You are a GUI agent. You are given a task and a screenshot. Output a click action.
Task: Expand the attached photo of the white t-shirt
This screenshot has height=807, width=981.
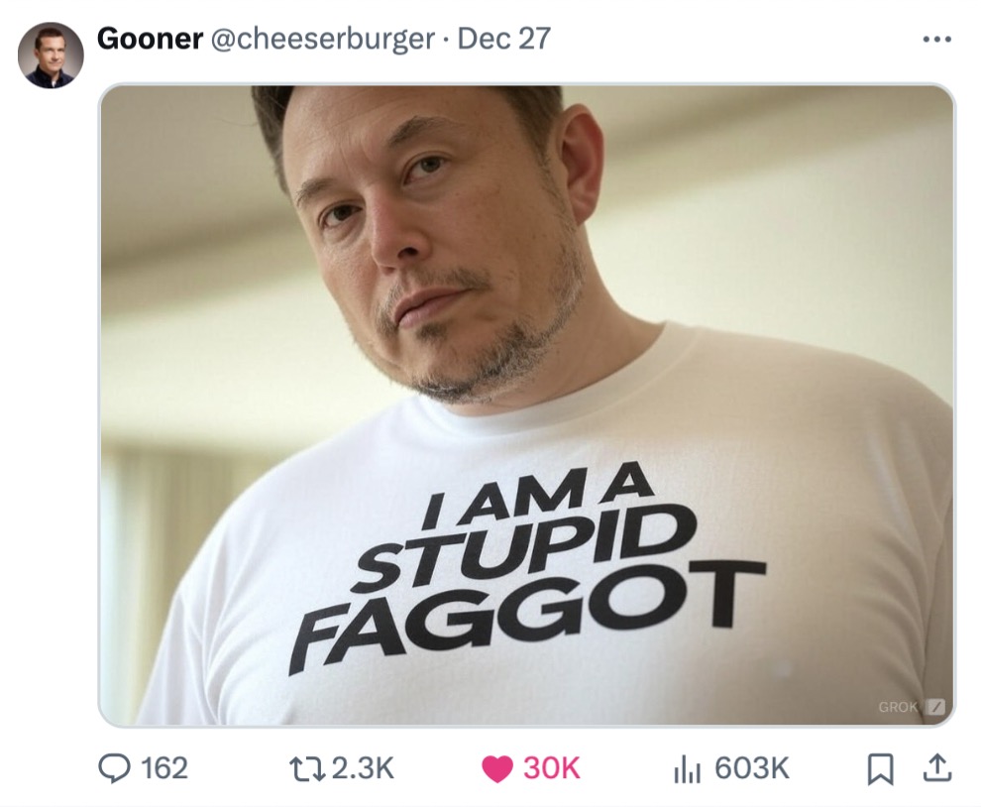click(x=527, y=405)
